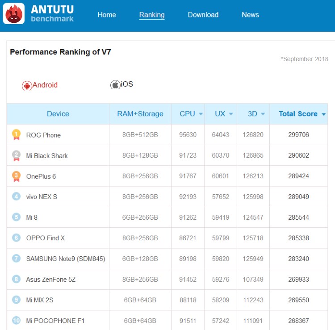
Task: Click the rank 6 circle badge
Action: click(16, 238)
